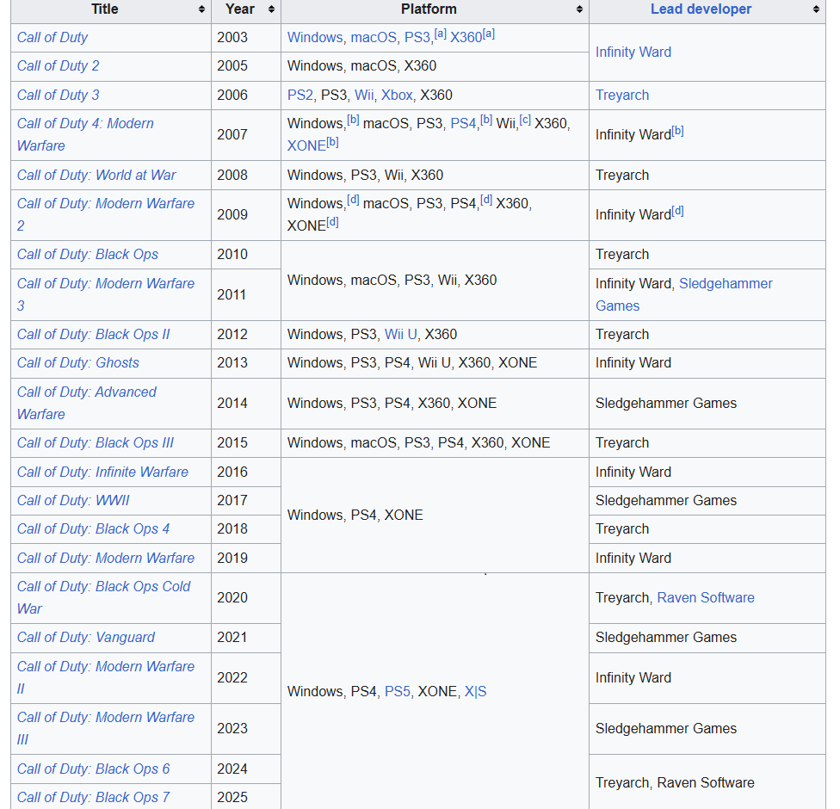The height and width of the screenshot is (809, 840).
Task: Open the Raven Software link
Action: click(x=706, y=597)
